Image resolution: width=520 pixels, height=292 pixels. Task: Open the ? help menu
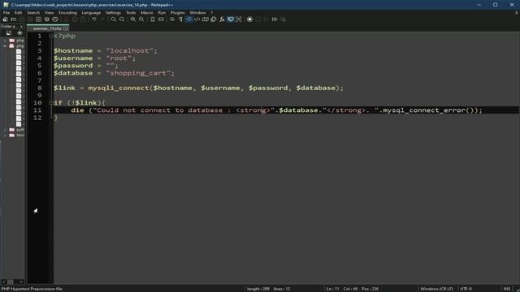[211, 13]
